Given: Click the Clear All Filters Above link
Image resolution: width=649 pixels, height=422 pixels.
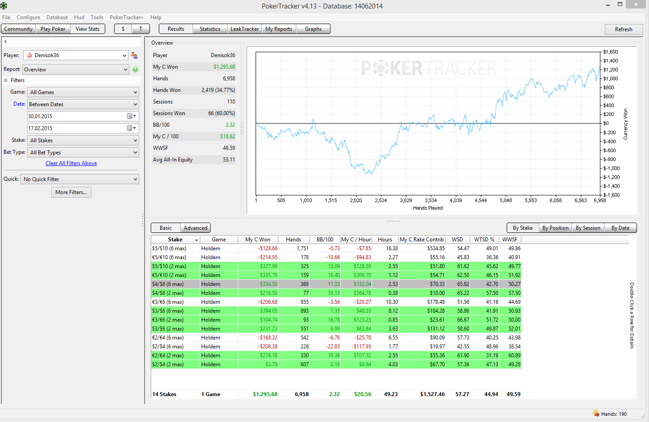Looking at the screenshot, I should 71,163.
